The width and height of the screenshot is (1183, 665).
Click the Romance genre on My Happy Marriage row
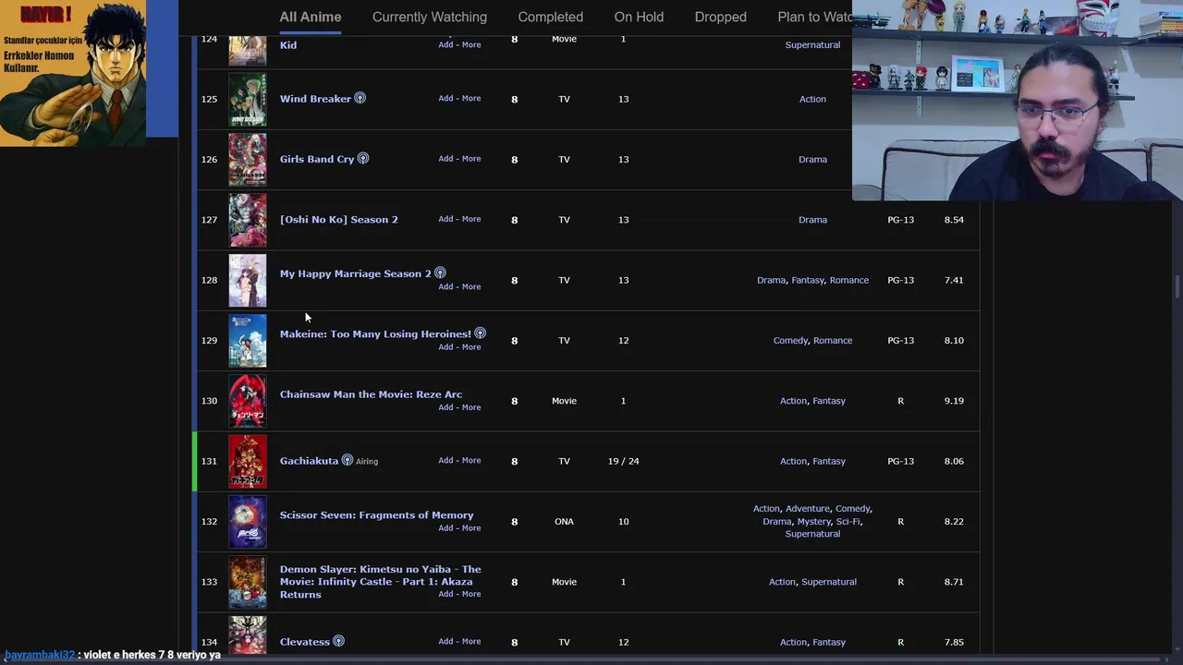848,280
